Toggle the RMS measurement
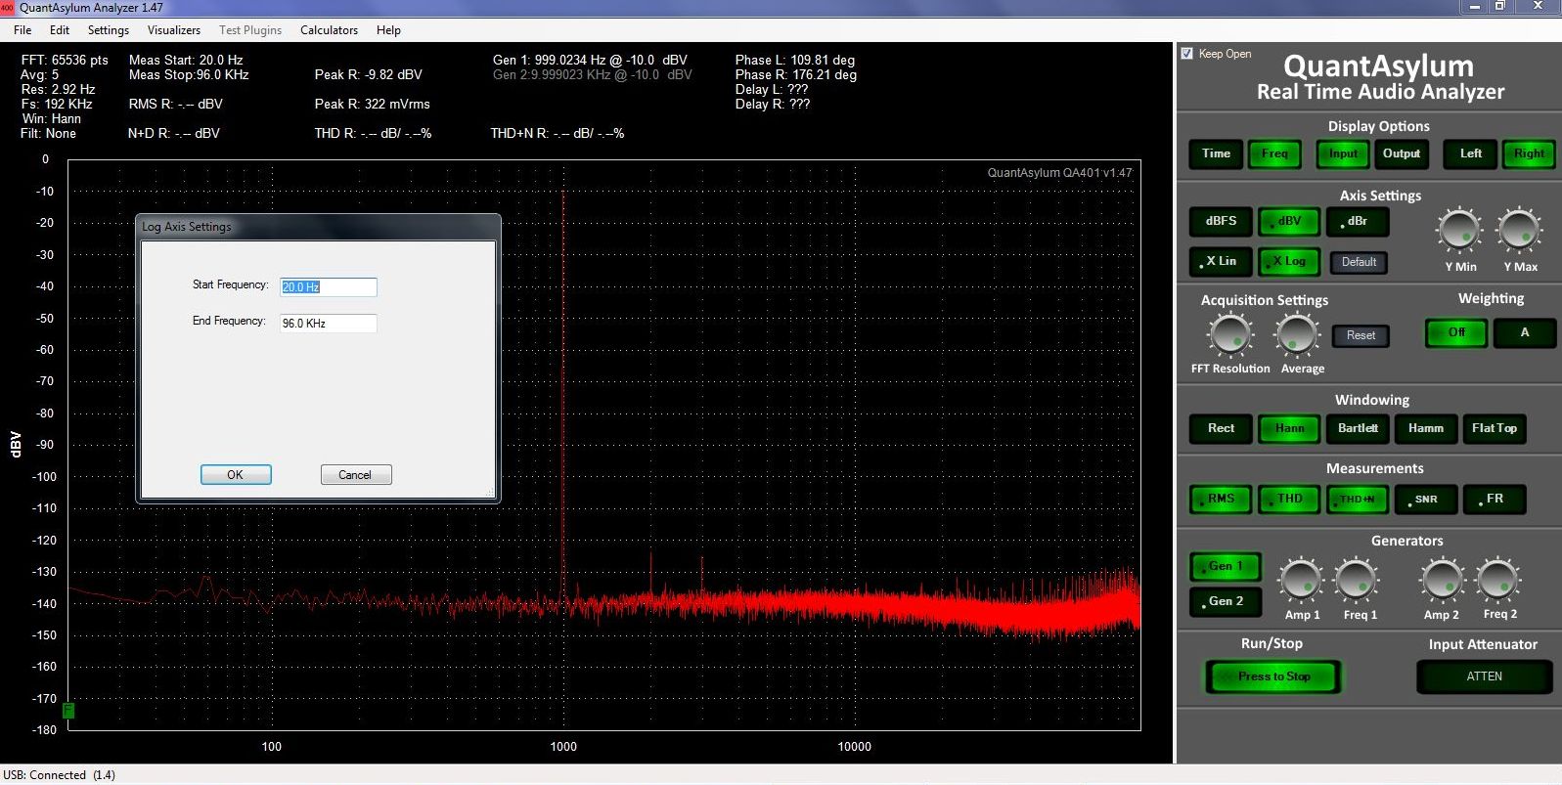The image size is (1562, 785). pyautogui.click(x=1221, y=500)
